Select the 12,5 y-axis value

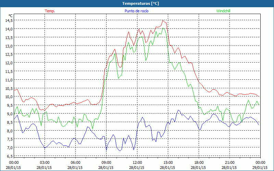(x=10, y=54)
